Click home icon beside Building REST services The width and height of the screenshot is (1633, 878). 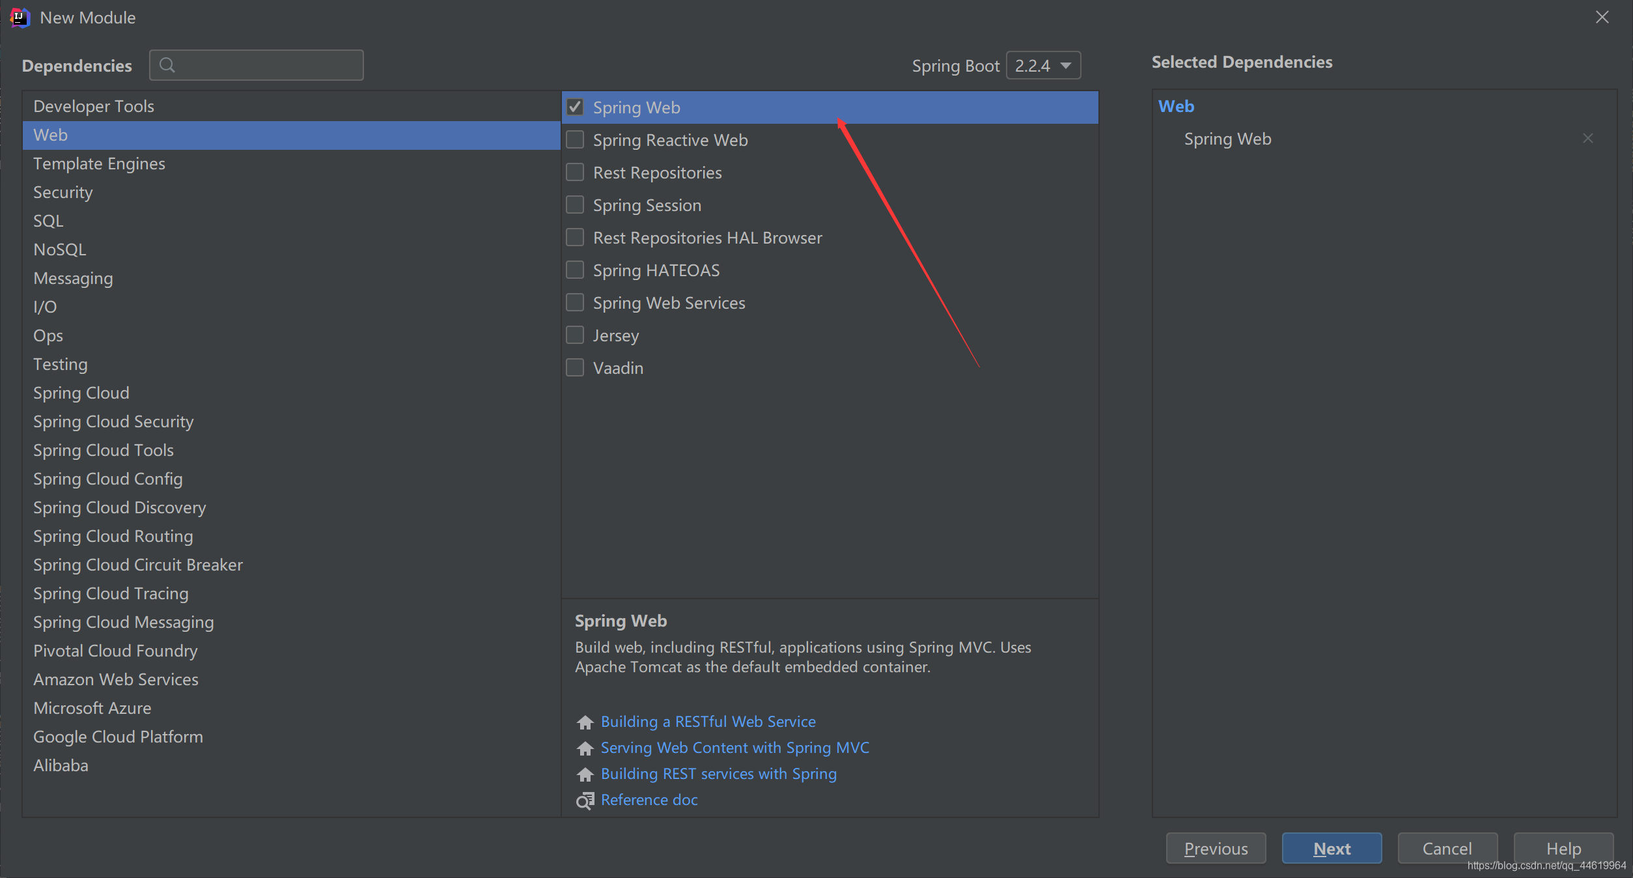coord(585,774)
